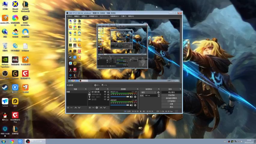Open DirectX Repair desktop icon
256x144 pixels.
(x=15, y=6)
